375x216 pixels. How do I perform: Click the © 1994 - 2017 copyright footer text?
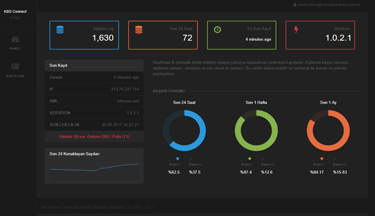(x=141, y=207)
